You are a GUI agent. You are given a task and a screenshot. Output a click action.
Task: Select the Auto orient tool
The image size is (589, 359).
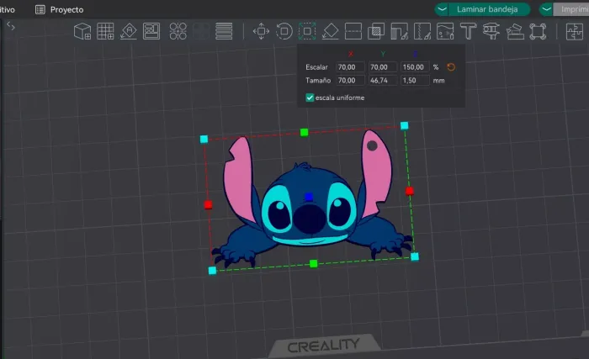[129, 32]
